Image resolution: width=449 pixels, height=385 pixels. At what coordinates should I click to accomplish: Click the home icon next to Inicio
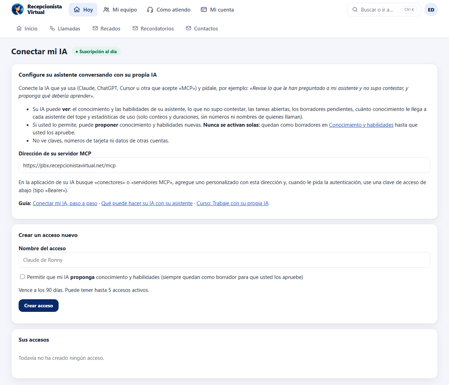coord(19,28)
